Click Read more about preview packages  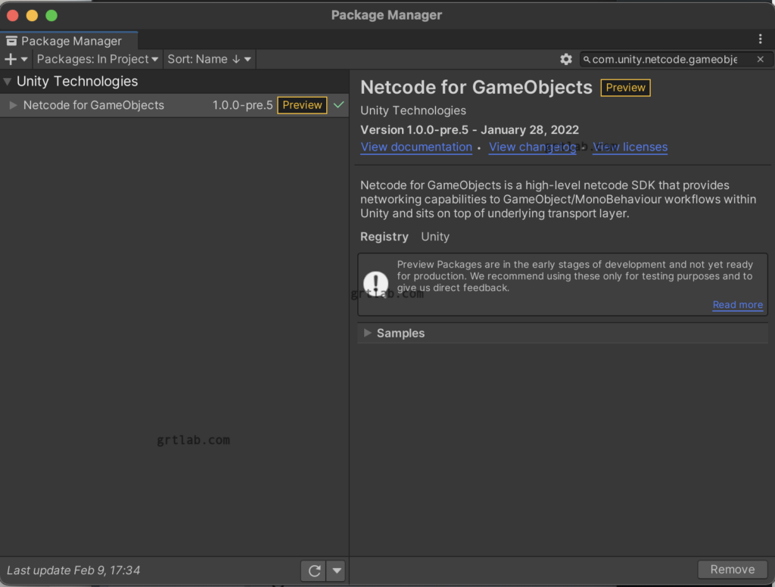coord(737,304)
